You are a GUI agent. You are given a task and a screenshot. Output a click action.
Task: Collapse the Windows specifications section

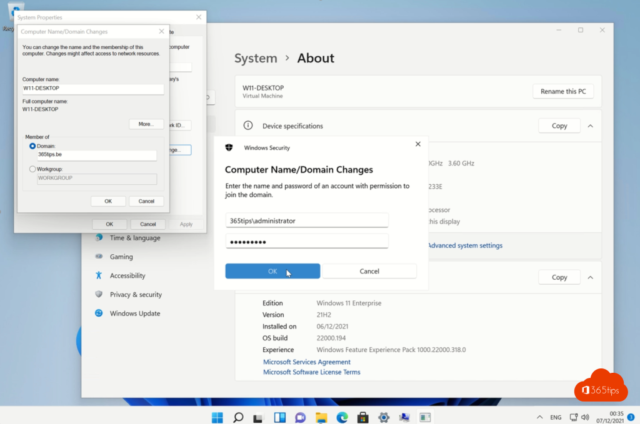coord(590,277)
